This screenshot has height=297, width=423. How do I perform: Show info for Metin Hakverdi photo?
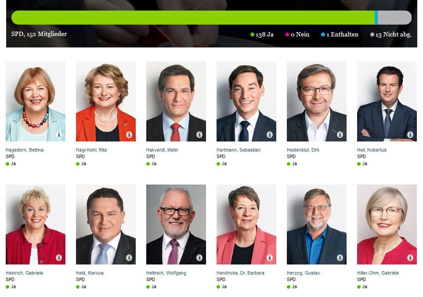[x=199, y=134]
